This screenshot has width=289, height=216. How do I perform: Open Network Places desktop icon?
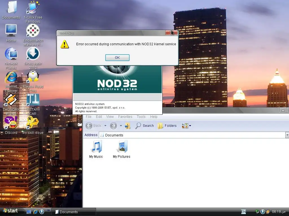(11, 58)
